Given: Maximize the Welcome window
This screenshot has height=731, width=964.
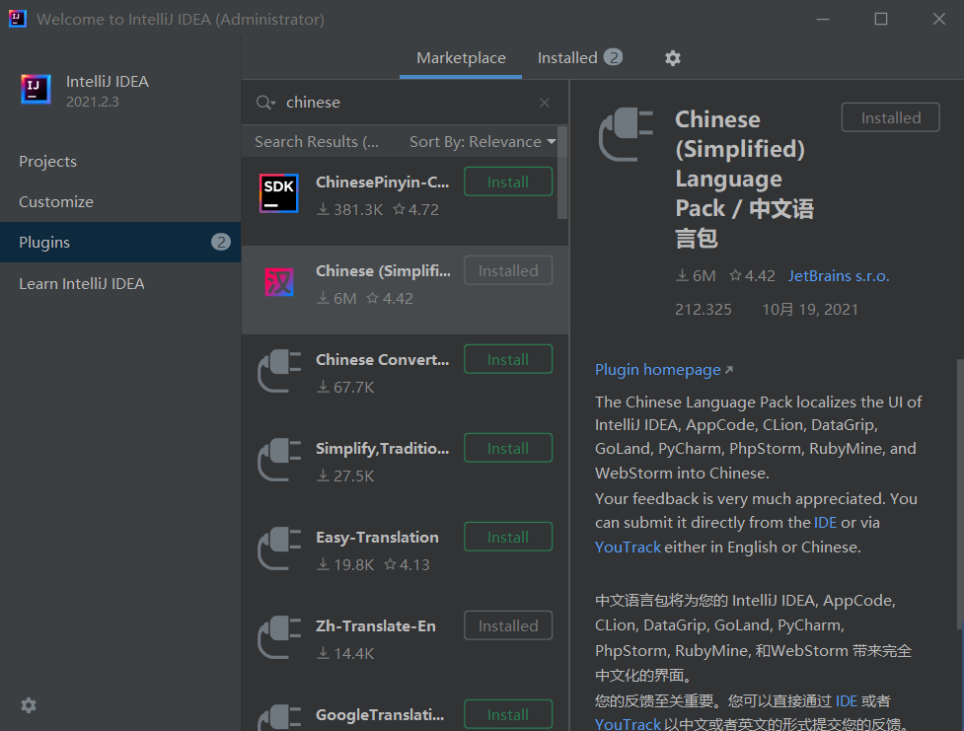Looking at the screenshot, I should (x=881, y=19).
